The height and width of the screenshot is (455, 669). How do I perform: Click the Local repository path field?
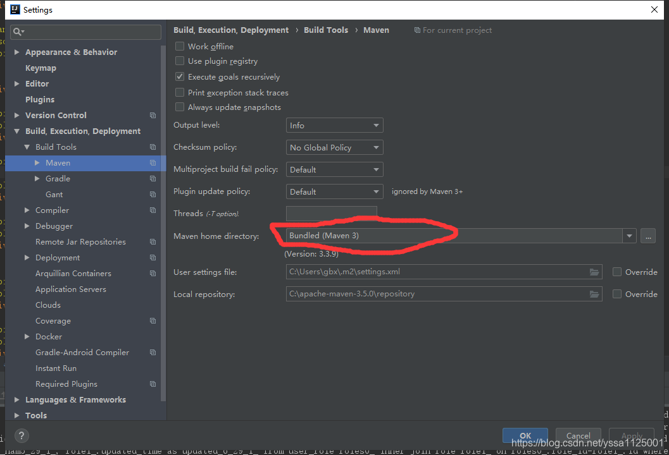pos(444,294)
